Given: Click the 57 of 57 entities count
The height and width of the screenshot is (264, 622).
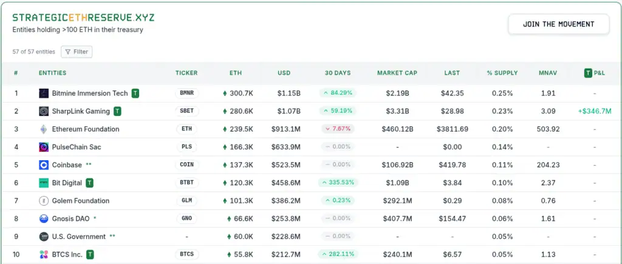Looking at the screenshot, I should (34, 52).
